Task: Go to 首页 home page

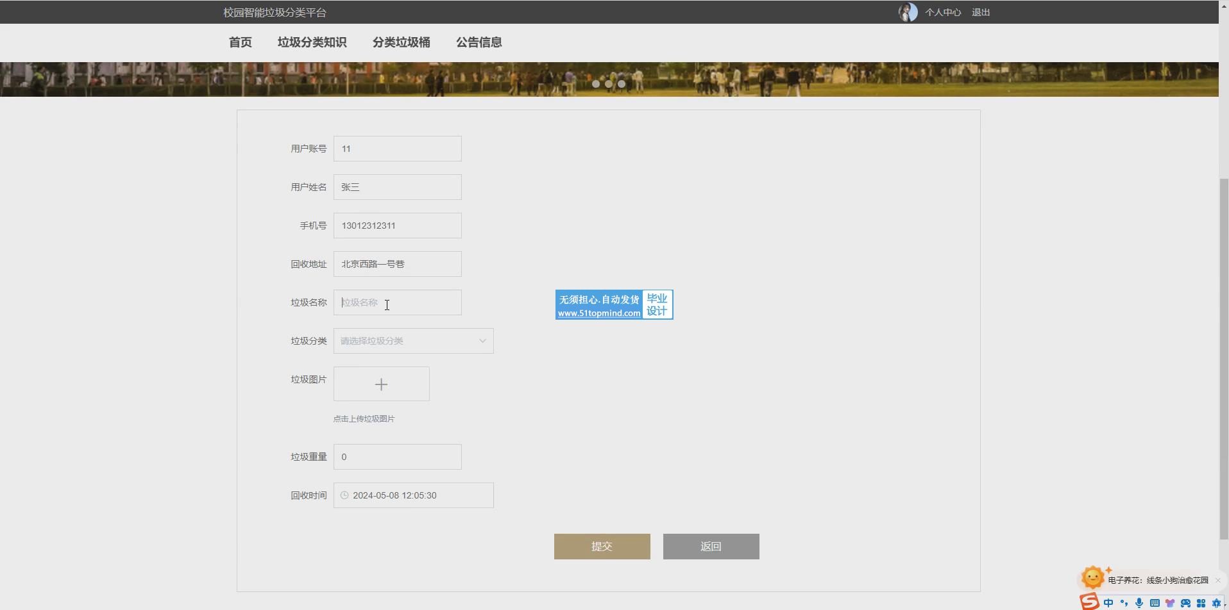Action: click(x=241, y=42)
